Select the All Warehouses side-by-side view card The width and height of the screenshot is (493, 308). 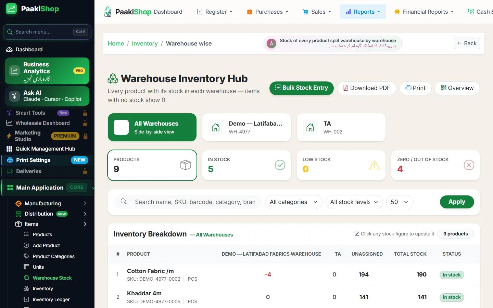pyautogui.click(x=152, y=127)
